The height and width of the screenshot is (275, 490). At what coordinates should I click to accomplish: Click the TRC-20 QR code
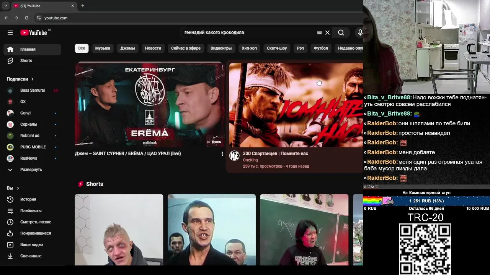point(425,249)
